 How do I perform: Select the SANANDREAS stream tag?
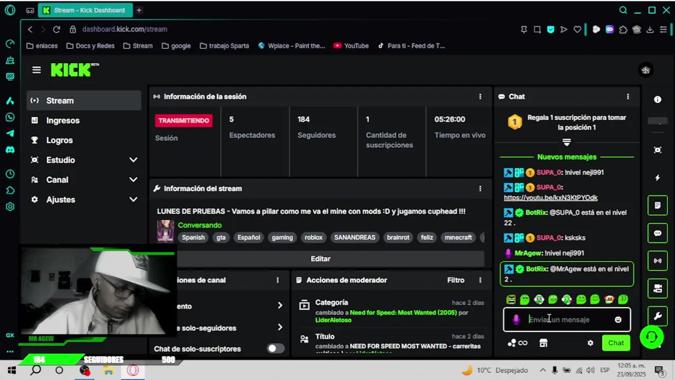(355, 237)
